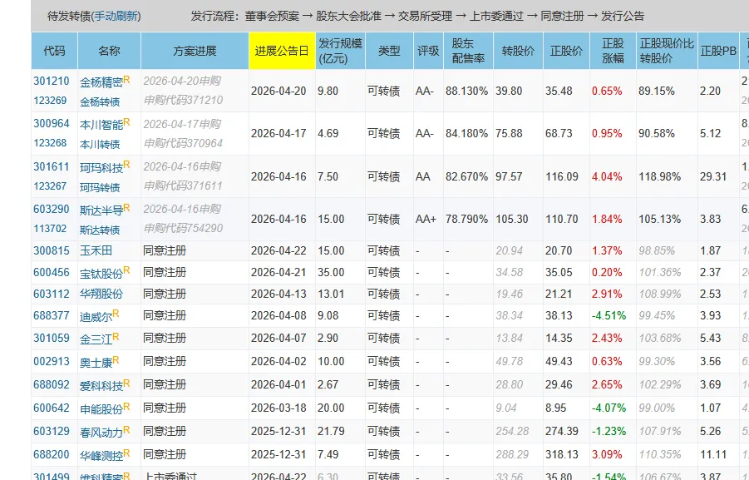Image resolution: width=749 pixels, height=480 pixels.
Task: Select 118.98% value in 珂玛科技 row
Action: tap(660, 177)
